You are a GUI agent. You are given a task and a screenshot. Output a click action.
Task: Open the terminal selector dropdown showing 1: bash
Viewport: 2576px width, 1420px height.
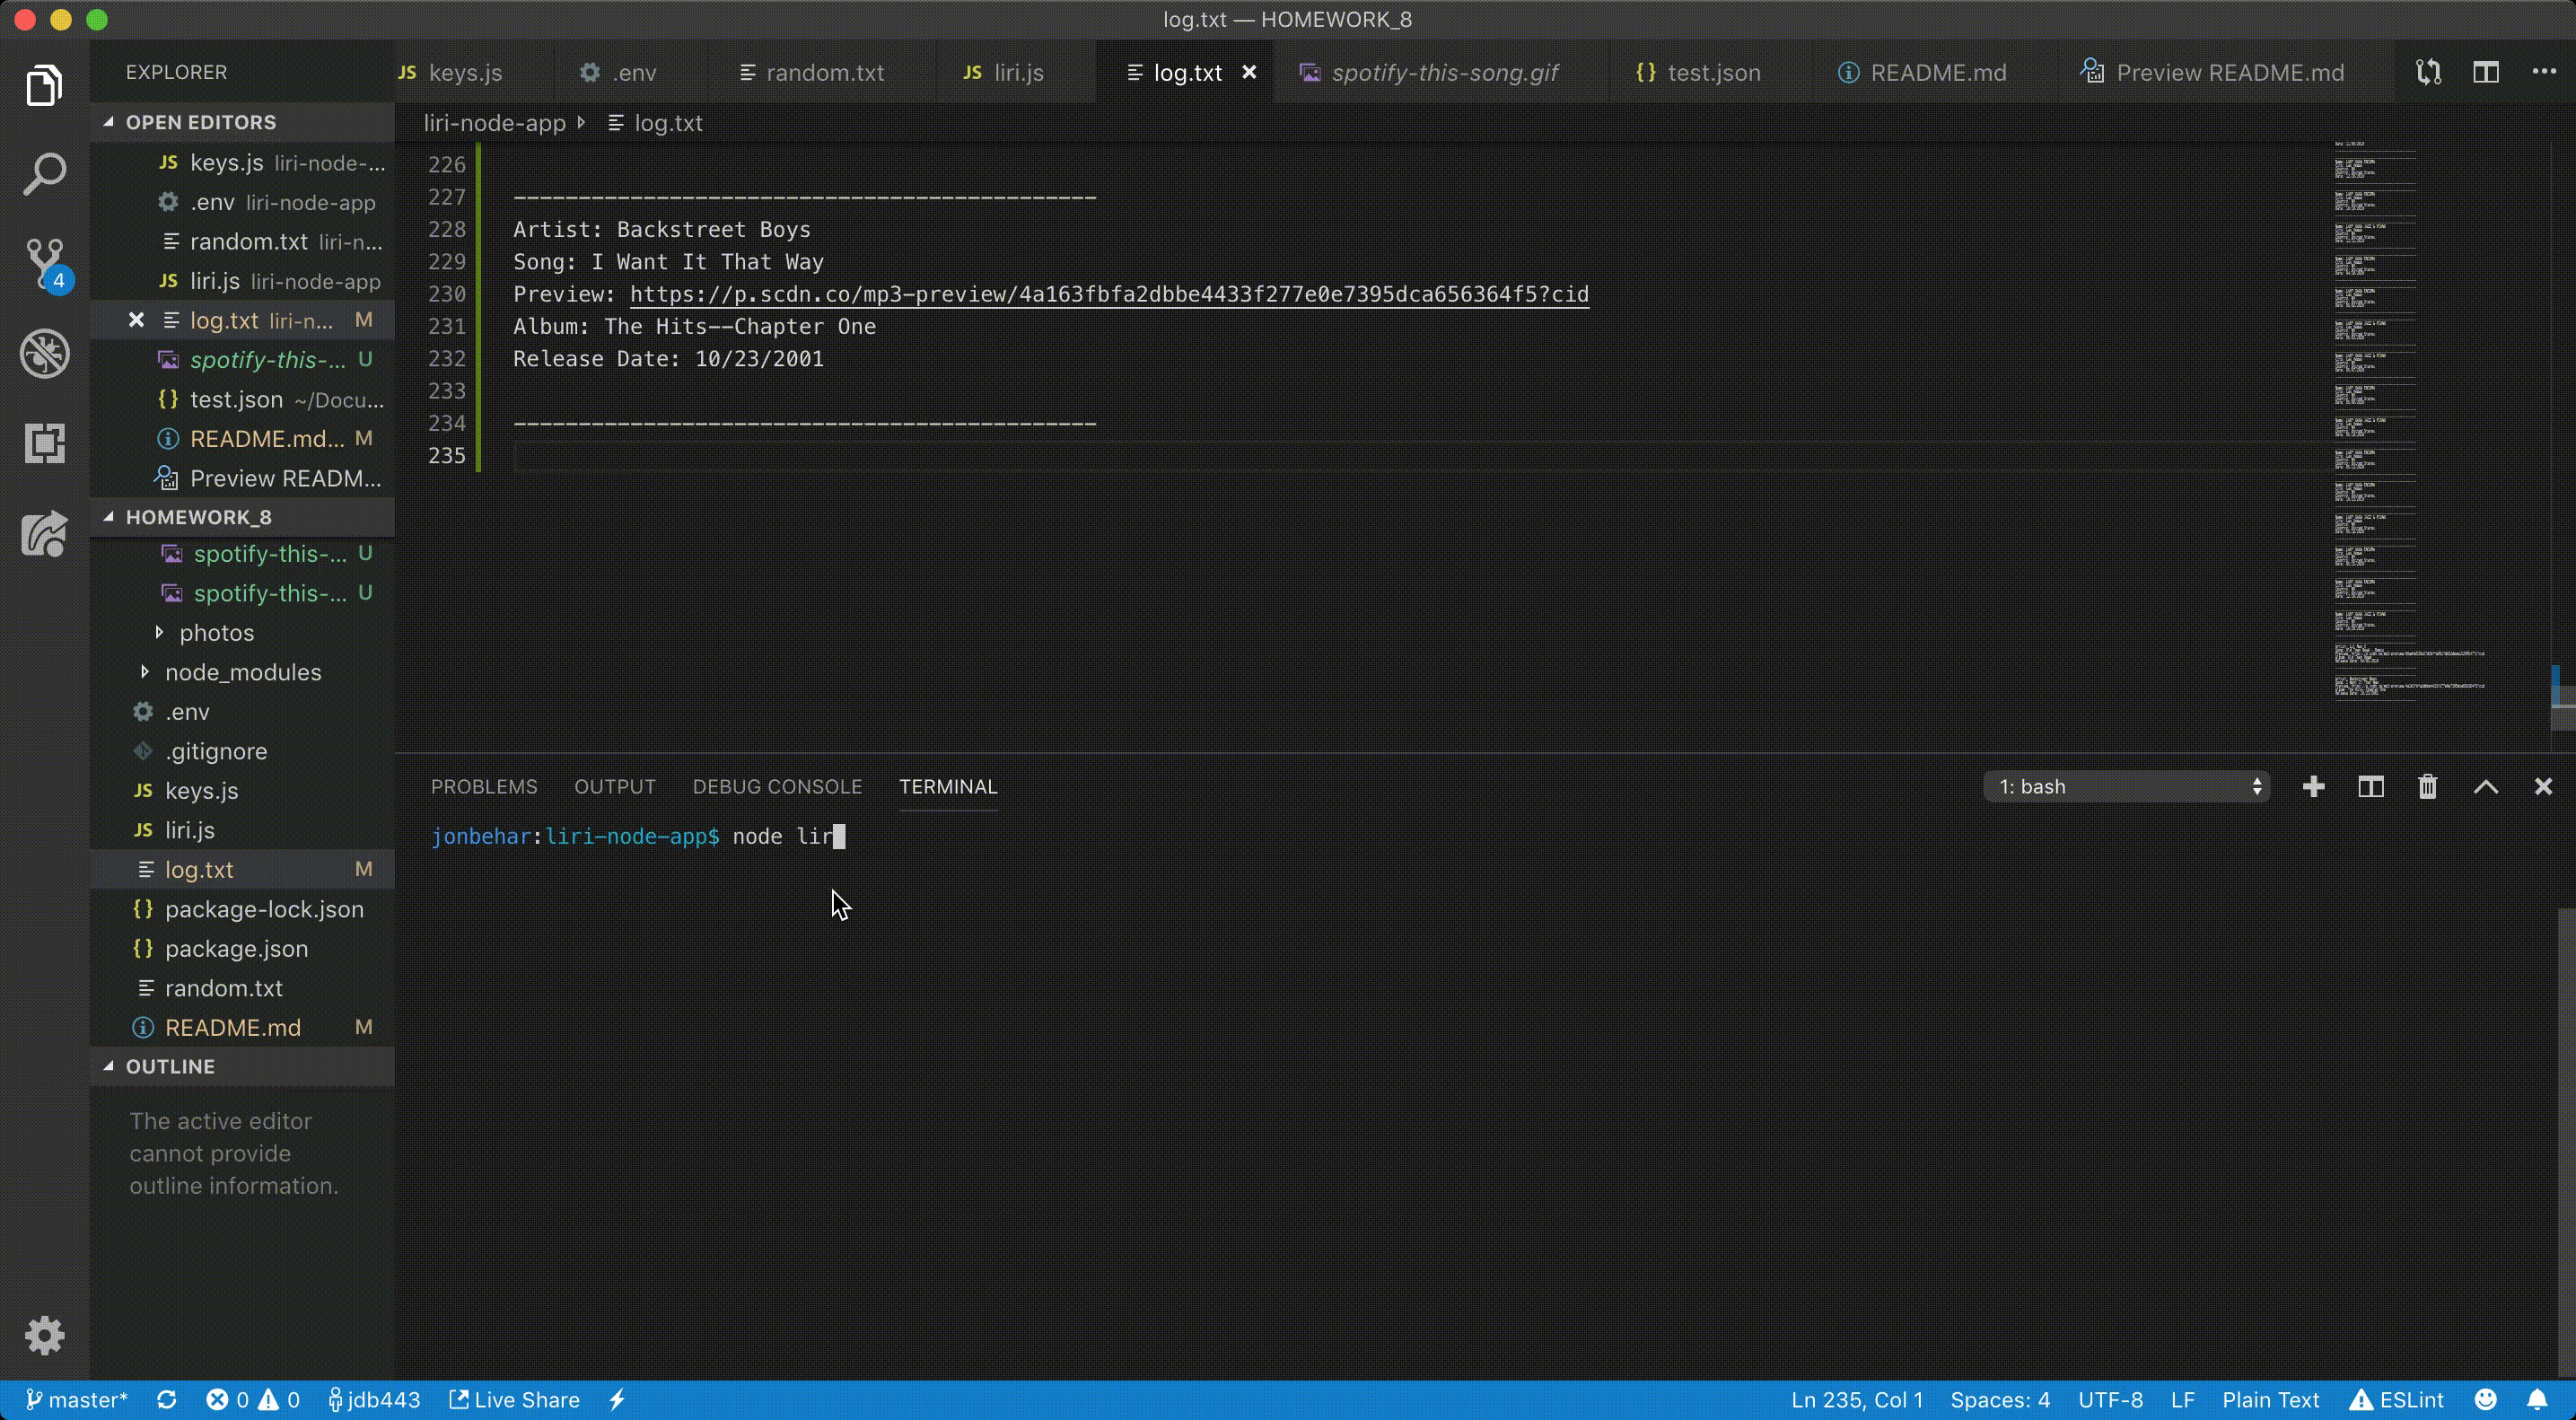pyautogui.click(x=2127, y=786)
